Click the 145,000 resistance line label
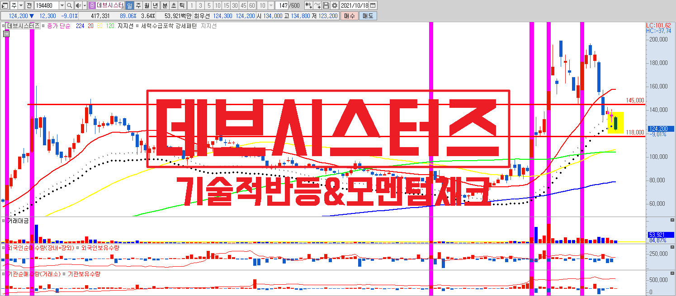Image resolution: width=676 pixels, height=296 pixels. click(x=635, y=100)
